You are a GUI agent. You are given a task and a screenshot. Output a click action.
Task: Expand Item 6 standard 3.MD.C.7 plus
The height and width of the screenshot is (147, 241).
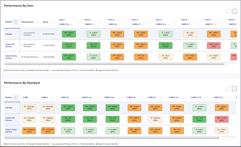pyautogui.click(x=192, y=24)
